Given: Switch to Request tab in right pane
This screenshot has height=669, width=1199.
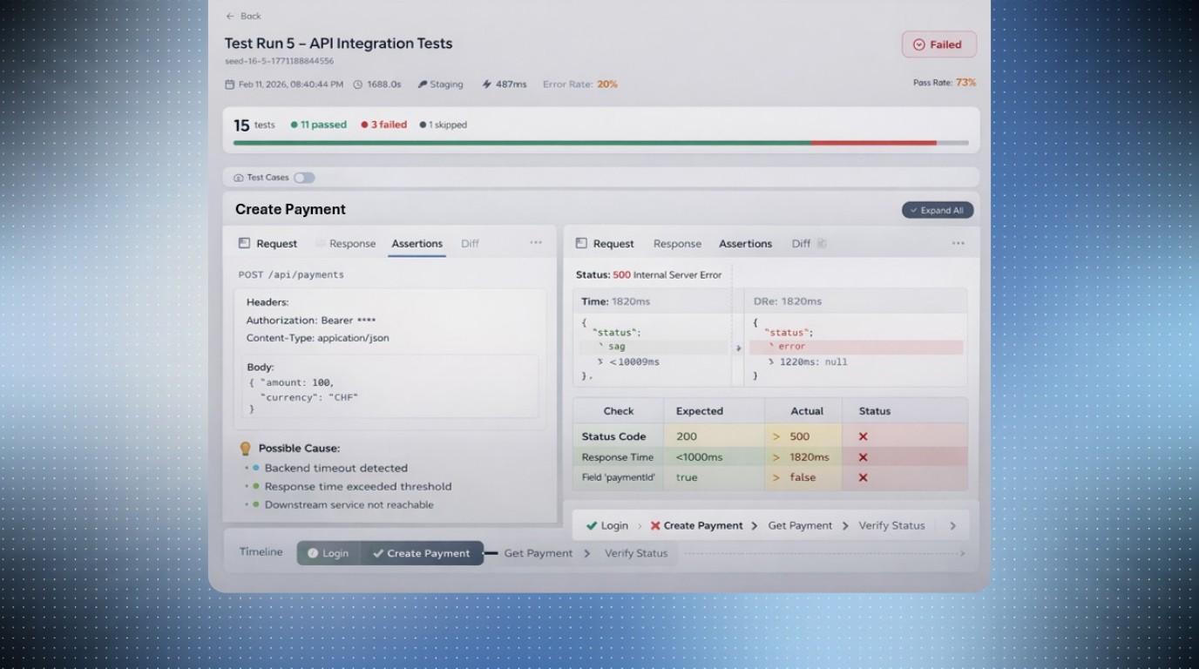Looking at the screenshot, I should coord(613,244).
